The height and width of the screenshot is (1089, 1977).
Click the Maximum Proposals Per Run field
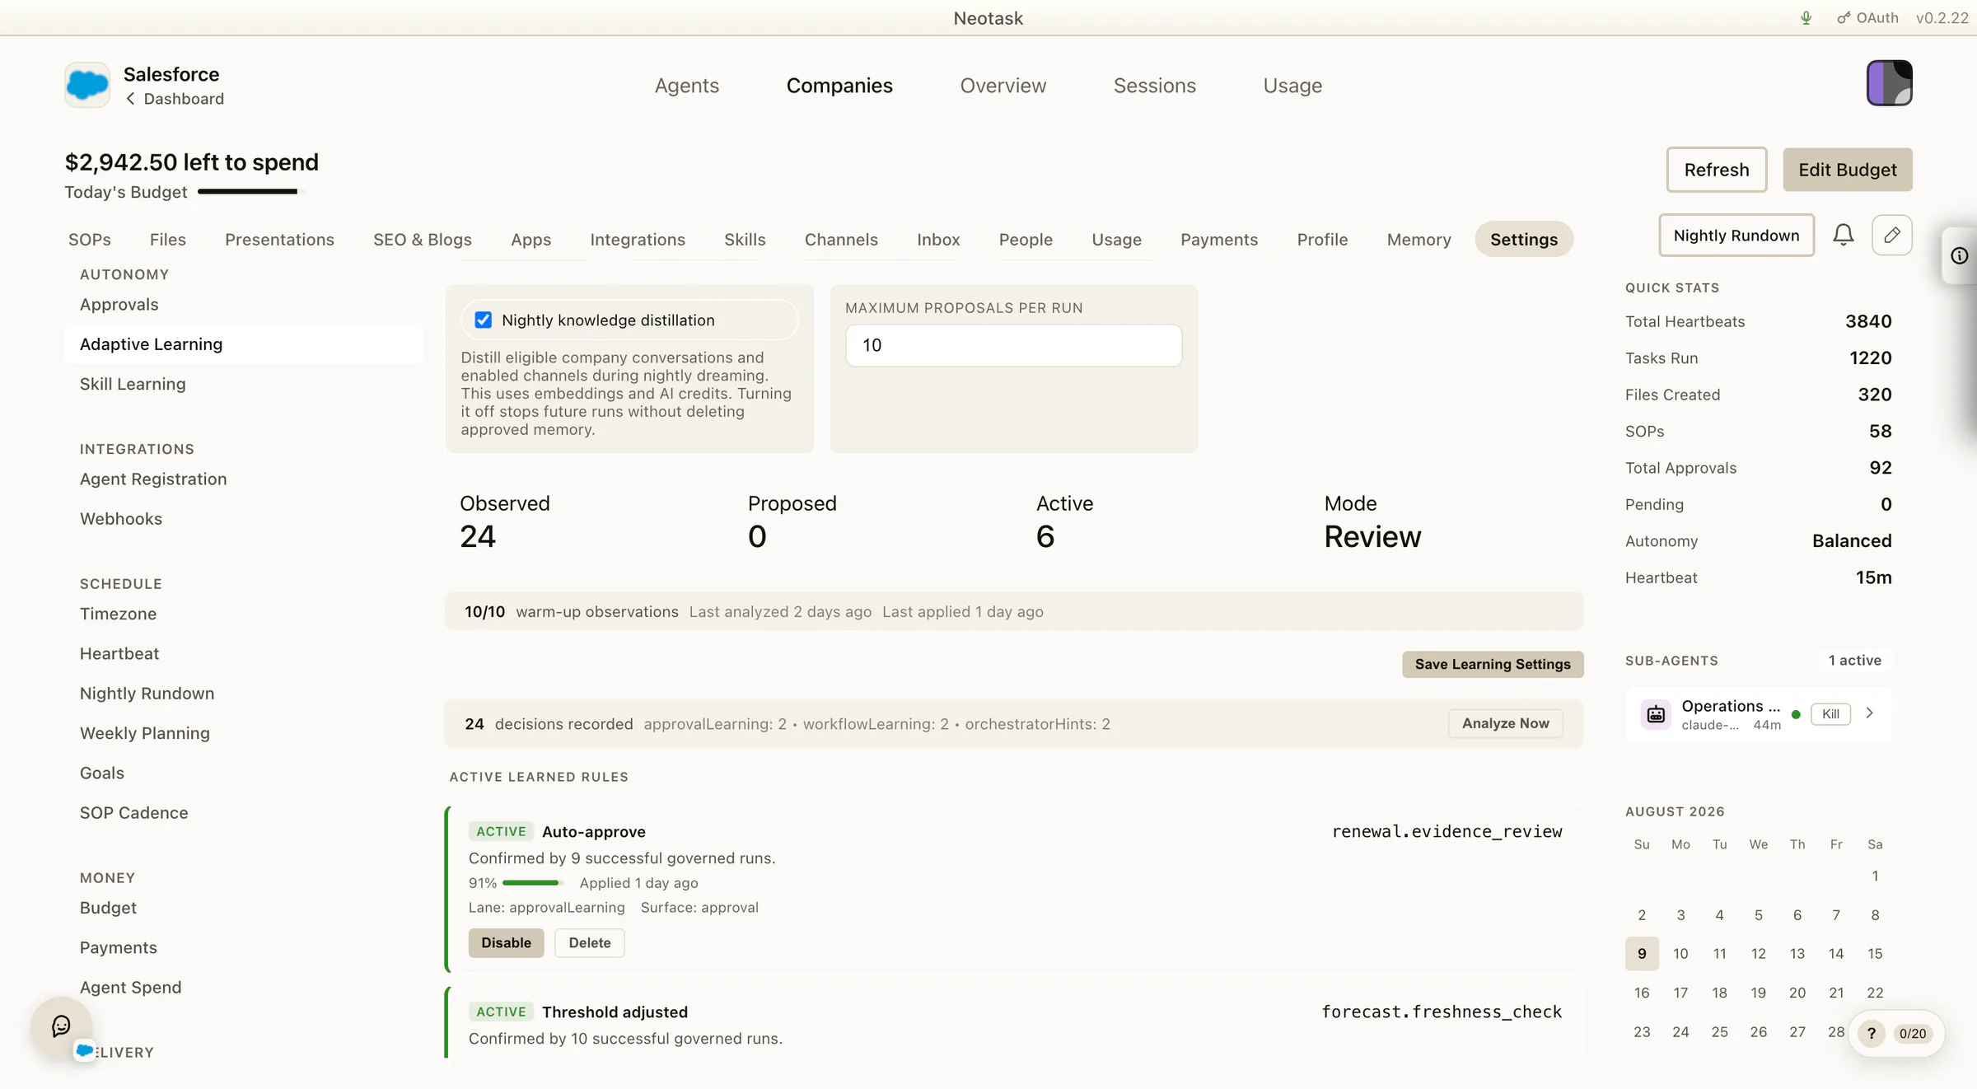(x=1013, y=346)
